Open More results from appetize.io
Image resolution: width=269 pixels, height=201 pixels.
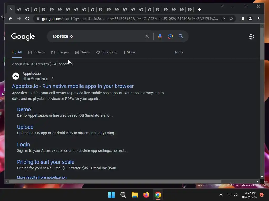coord(42,177)
